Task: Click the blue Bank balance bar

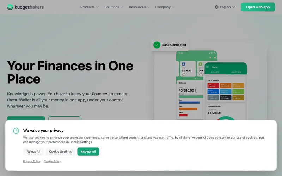Action: click(189, 103)
